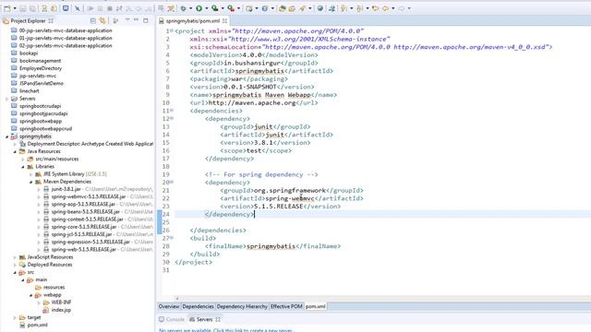Select pom.xml in Project Explorer
Screen dimensions: 591x332
37,326
